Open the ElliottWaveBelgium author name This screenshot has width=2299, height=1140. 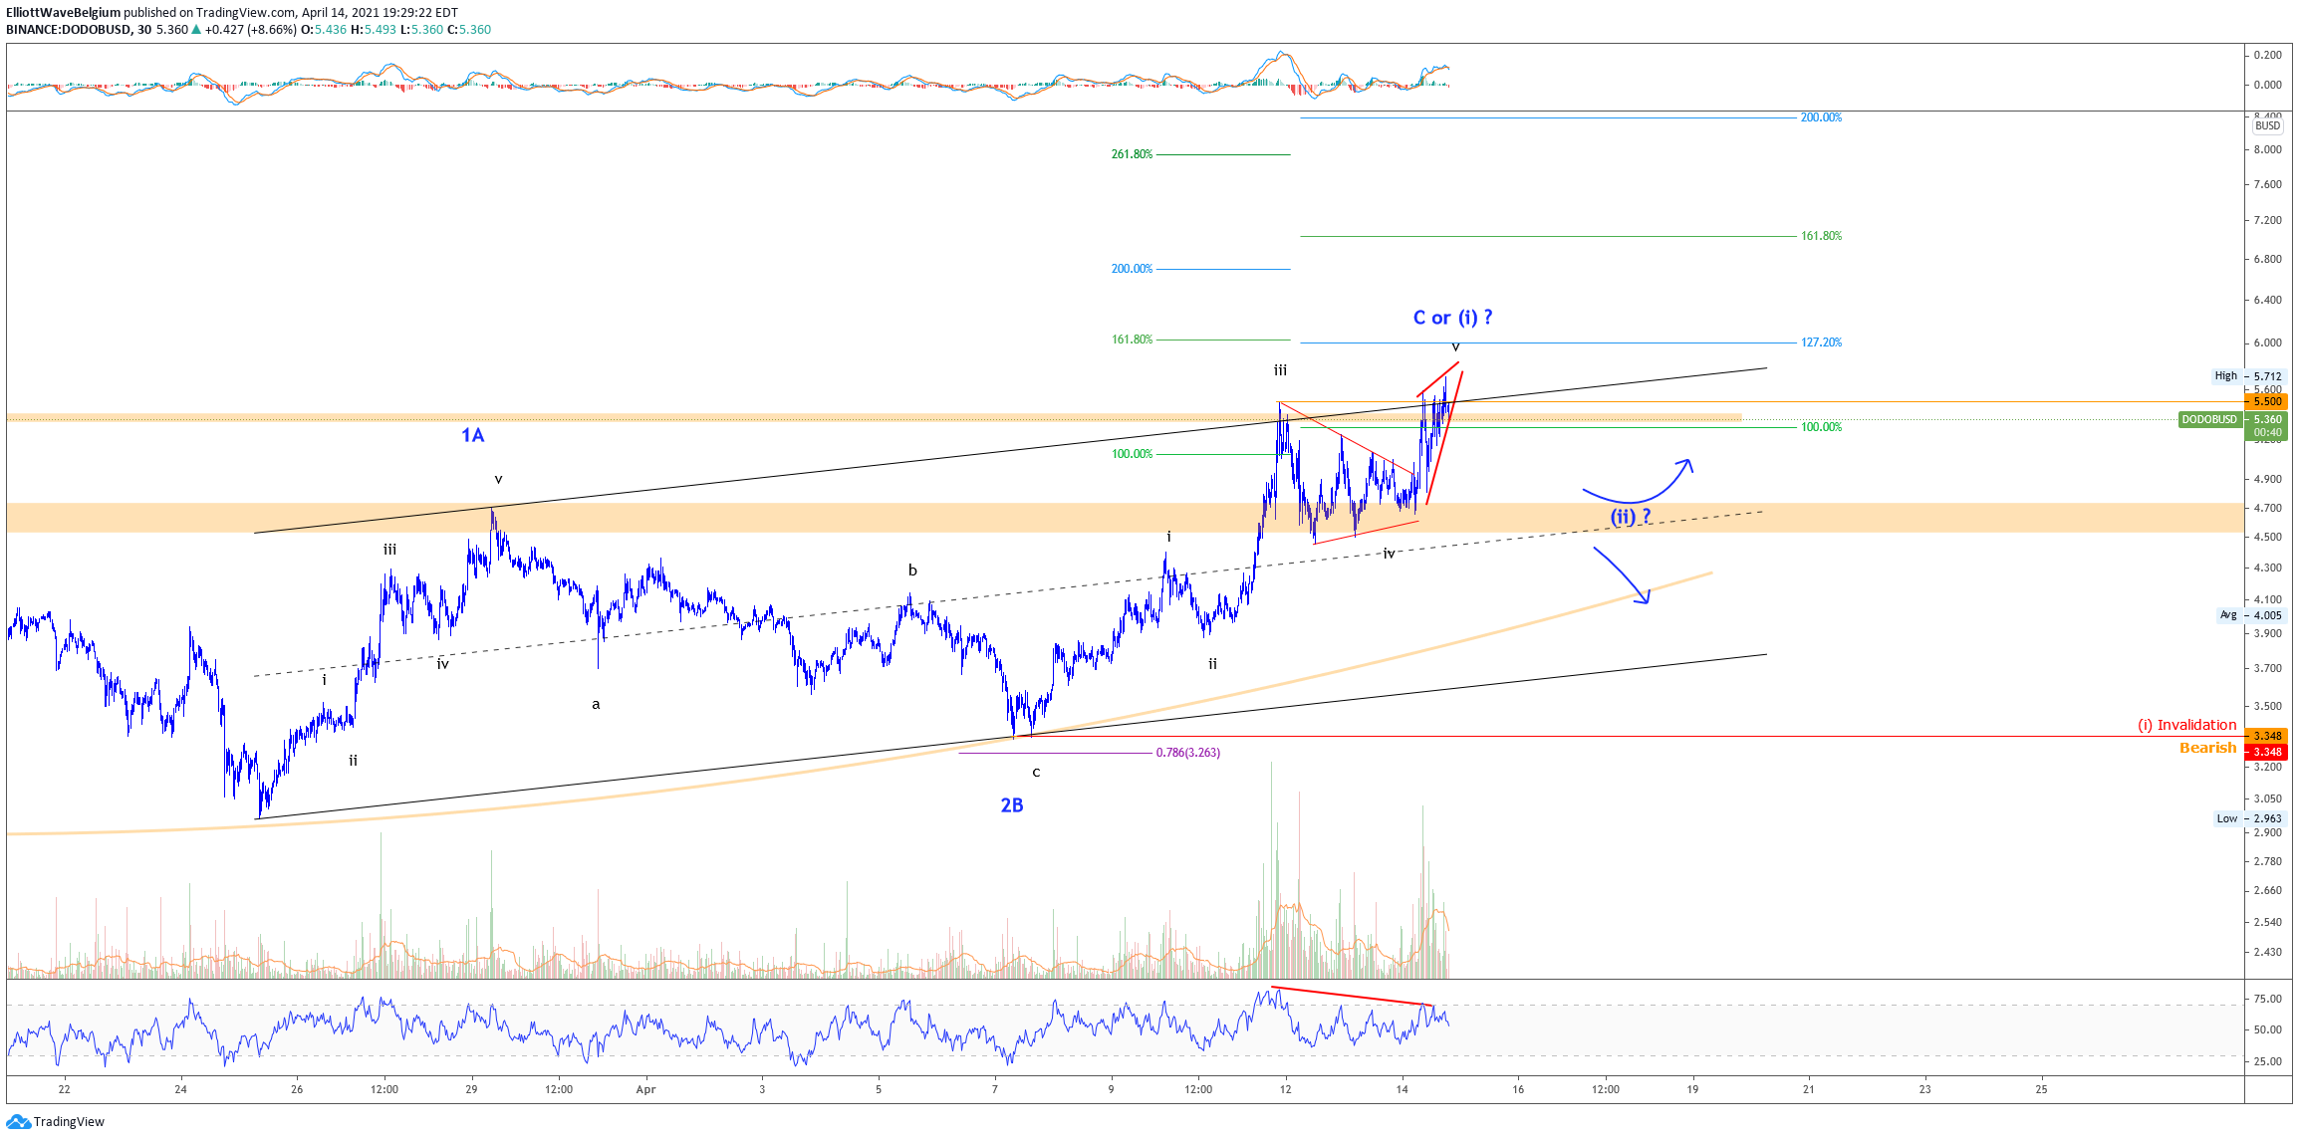click(x=64, y=13)
